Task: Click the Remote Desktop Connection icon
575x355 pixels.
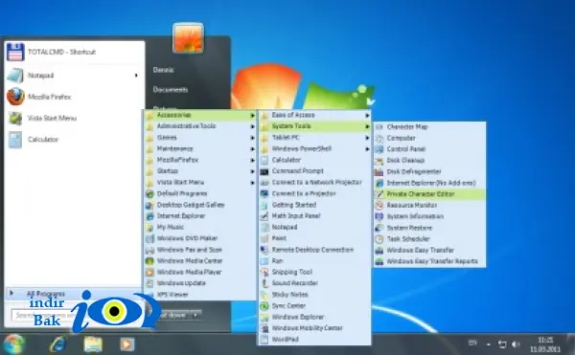Action: pyautogui.click(x=264, y=250)
